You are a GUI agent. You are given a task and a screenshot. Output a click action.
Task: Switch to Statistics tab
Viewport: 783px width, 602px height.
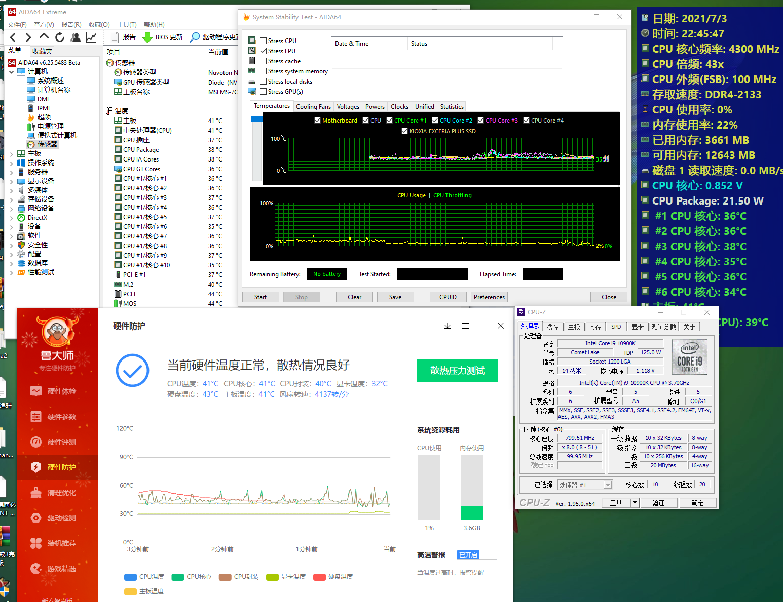452,107
